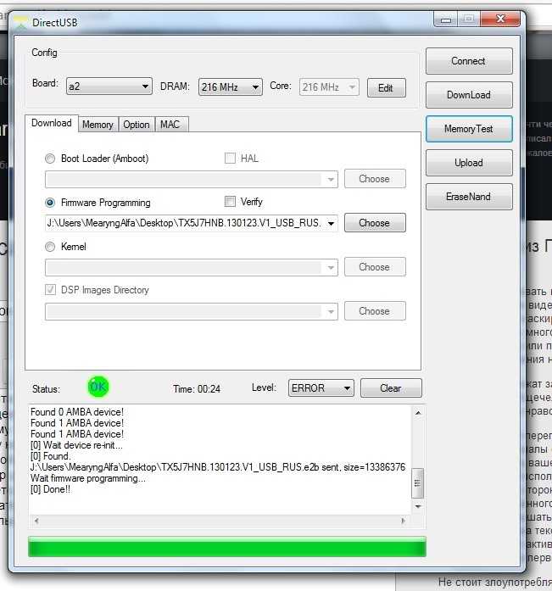Click 'Wait firmware programming...' log line
The height and width of the screenshot is (591, 552).
click(x=88, y=479)
